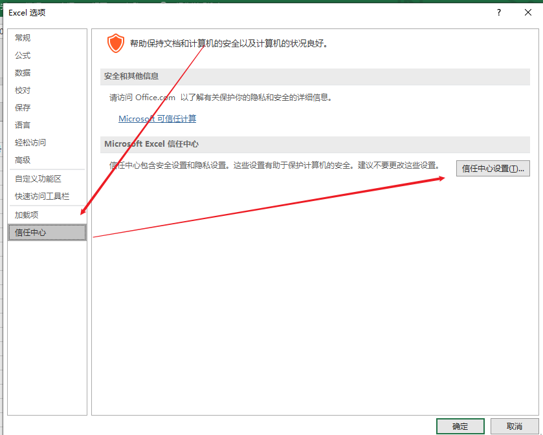Click the help question mark icon
This screenshot has height=435, width=543.
point(499,13)
